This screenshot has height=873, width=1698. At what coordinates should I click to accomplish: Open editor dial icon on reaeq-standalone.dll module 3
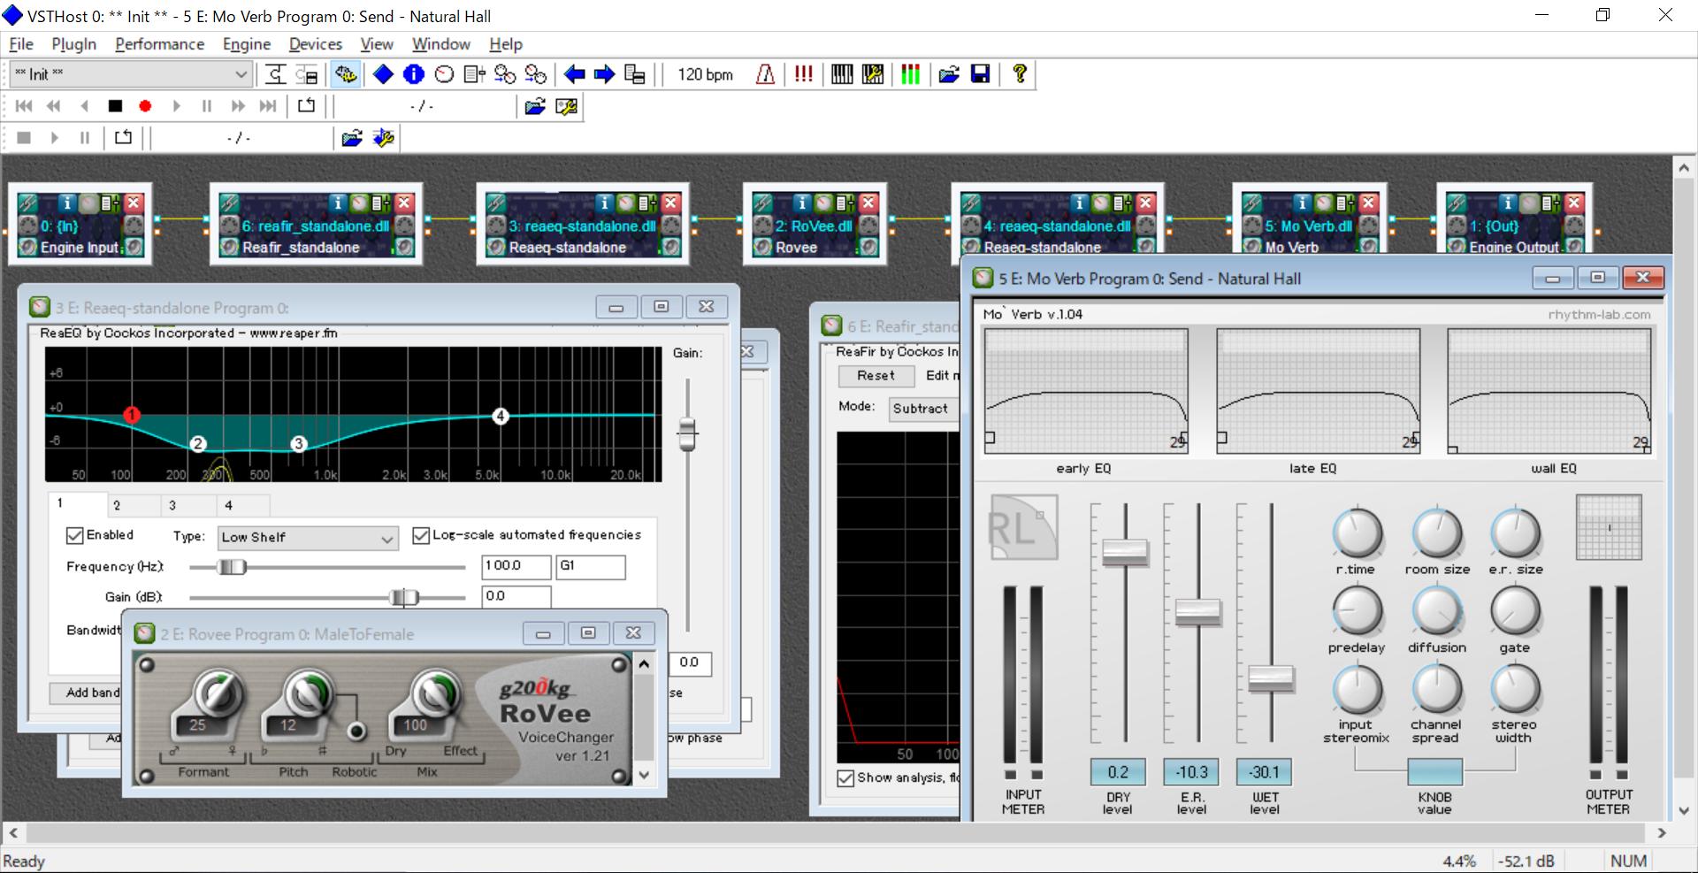tap(625, 203)
